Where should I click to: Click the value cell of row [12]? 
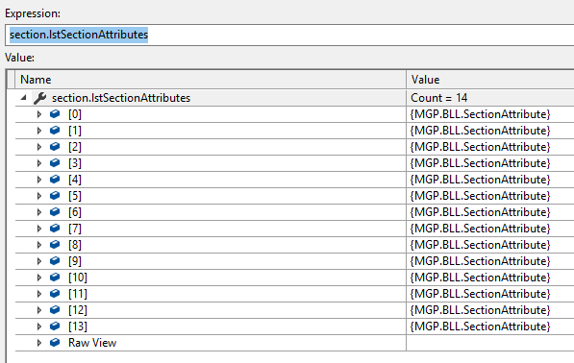point(490,310)
